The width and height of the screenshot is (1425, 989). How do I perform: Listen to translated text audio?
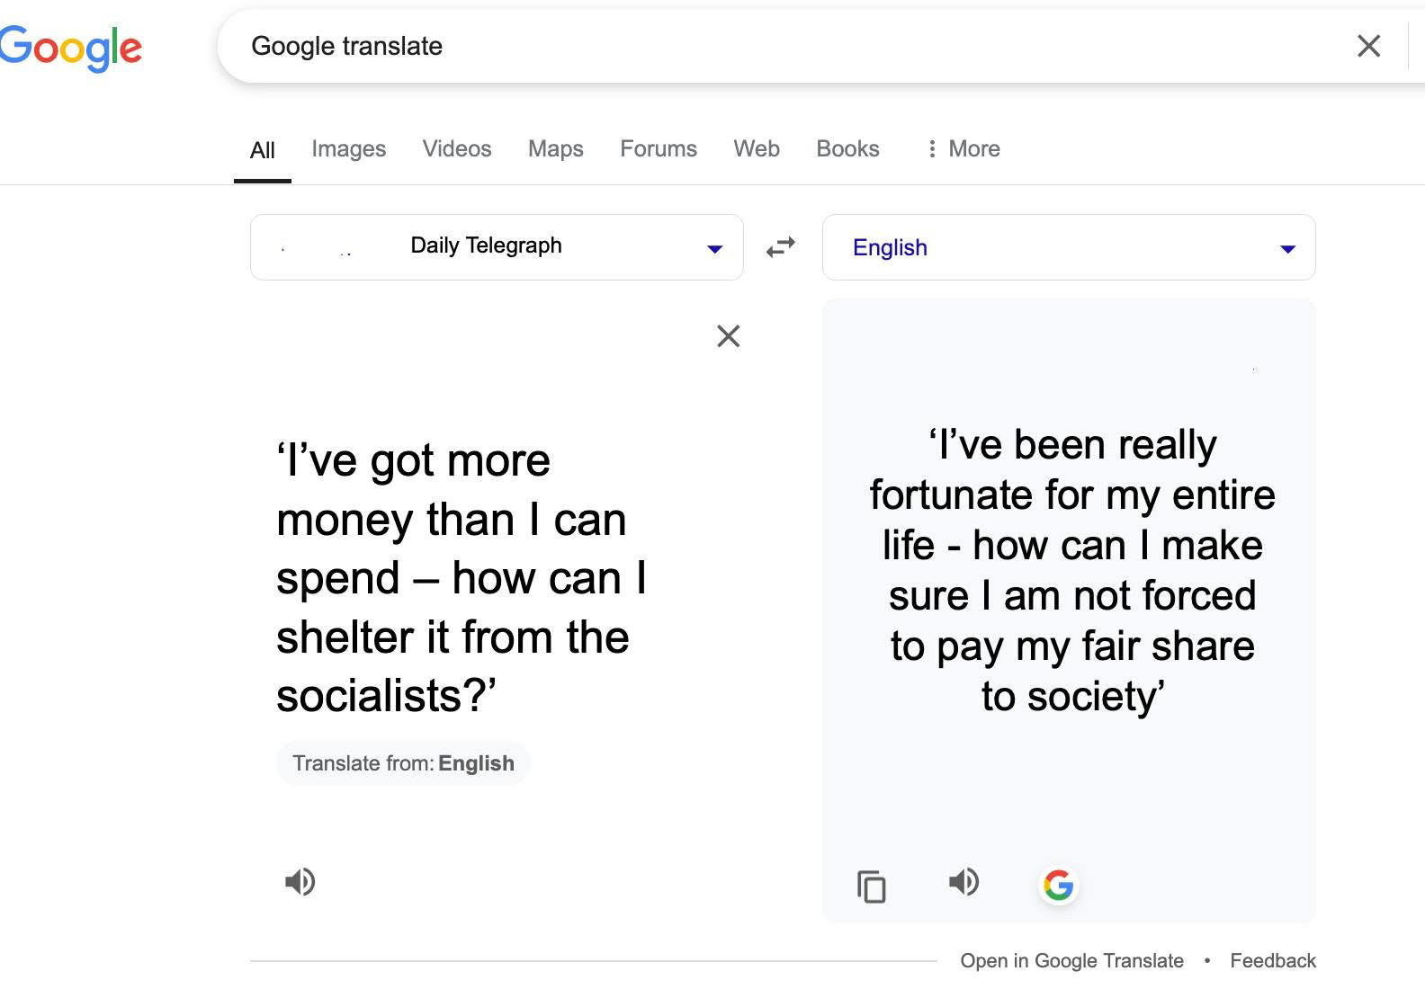coord(964,882)
